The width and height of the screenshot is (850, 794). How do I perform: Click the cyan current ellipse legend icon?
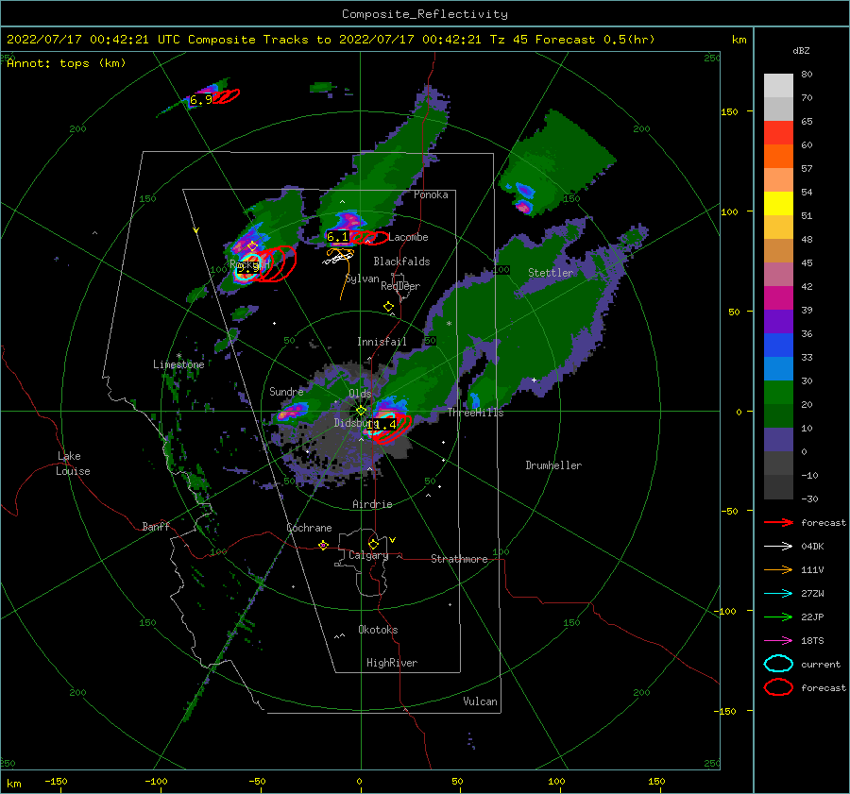[x=778, y=664]
